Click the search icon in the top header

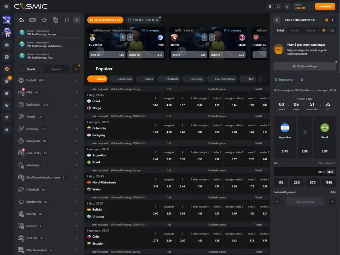[279, 7]
